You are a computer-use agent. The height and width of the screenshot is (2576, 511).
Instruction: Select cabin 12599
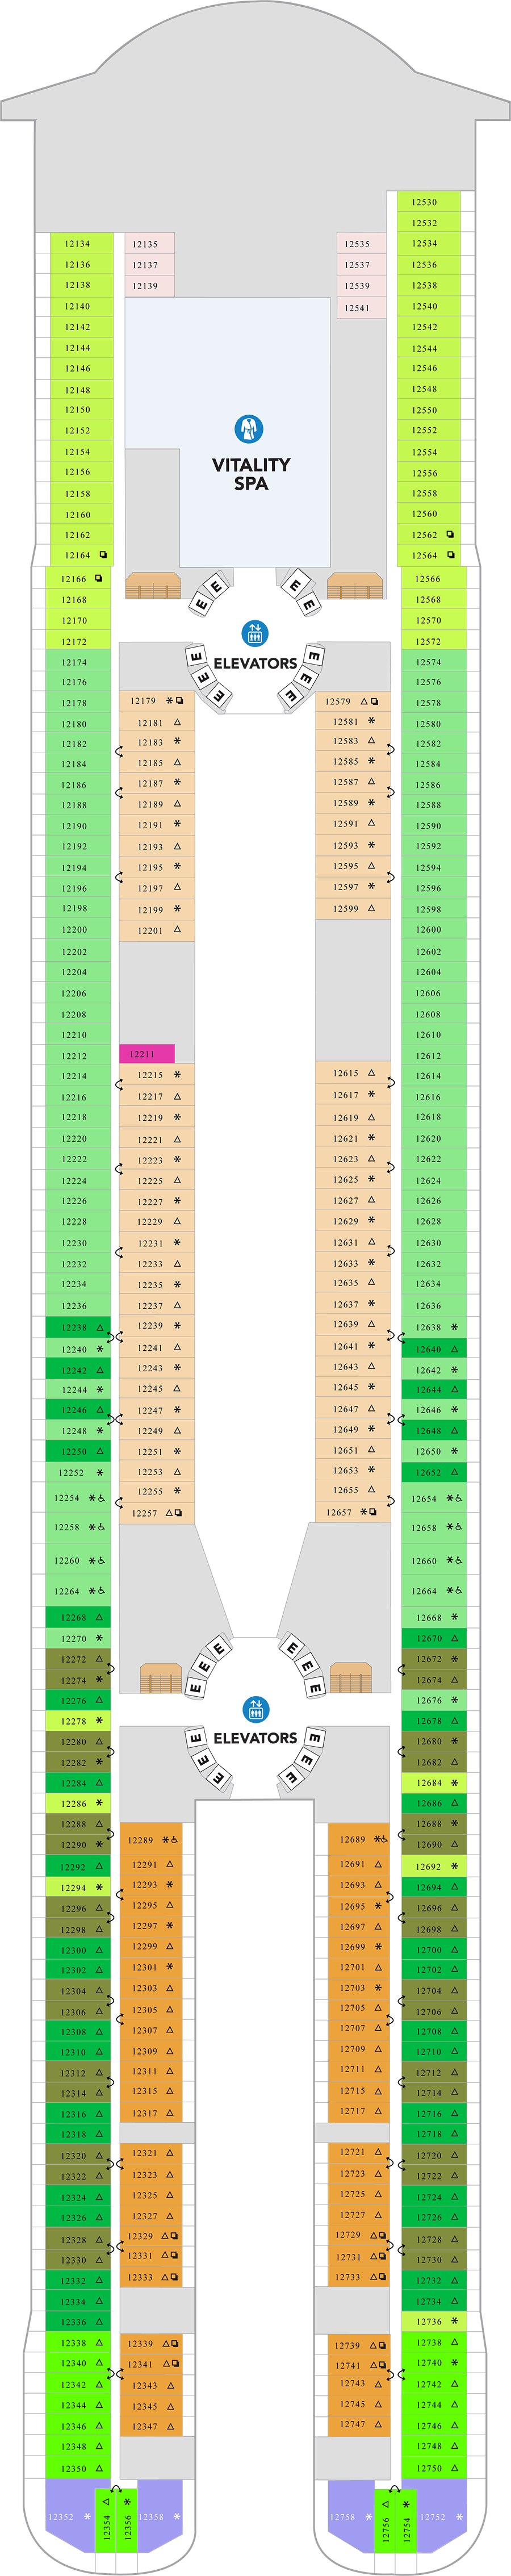(353, 908)
